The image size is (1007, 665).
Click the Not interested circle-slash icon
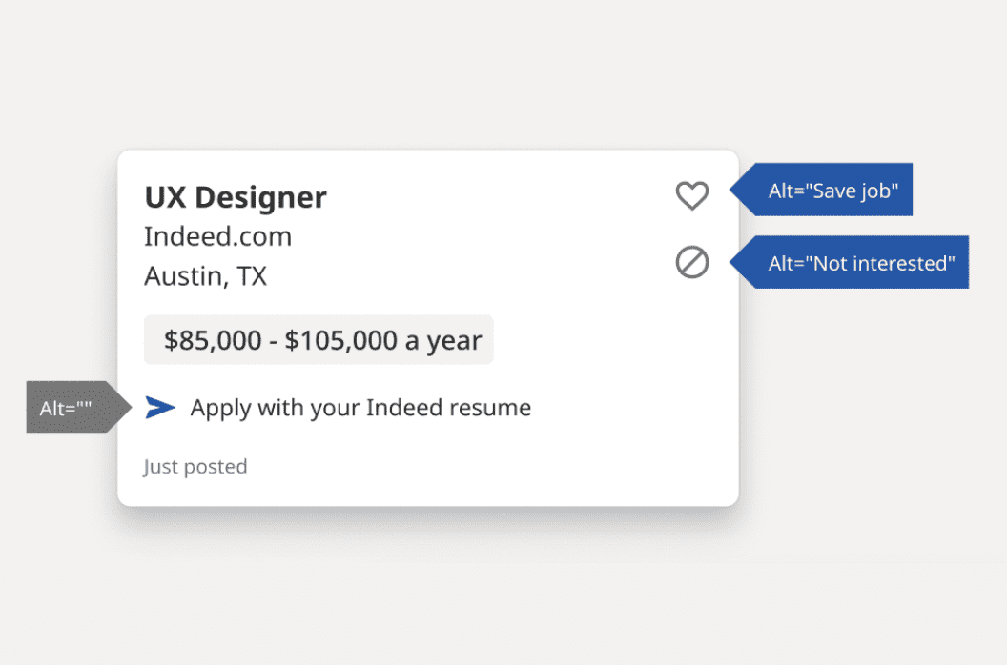tap(692, 262)
